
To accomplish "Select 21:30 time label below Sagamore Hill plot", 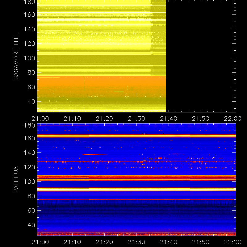I will 136,119.
